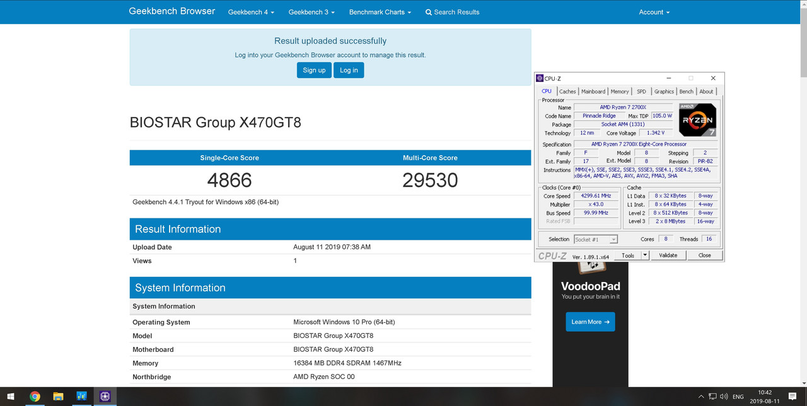Click the Northbridge value AMD Ryzen SOC 00
The image size is (807, 406).
324,377
